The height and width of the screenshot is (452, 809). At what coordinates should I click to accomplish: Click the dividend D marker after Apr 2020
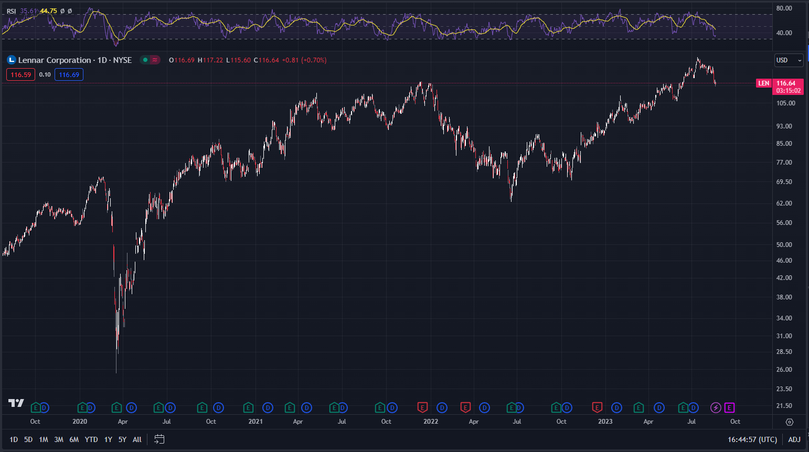[132, 407]
